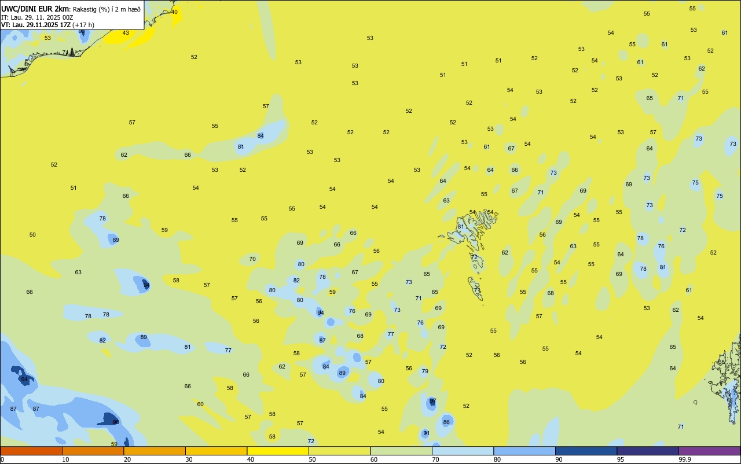The height and width of the screenshot is (464, 741).
Task: Click the legend tick label '90'
Action: point(559,459)
